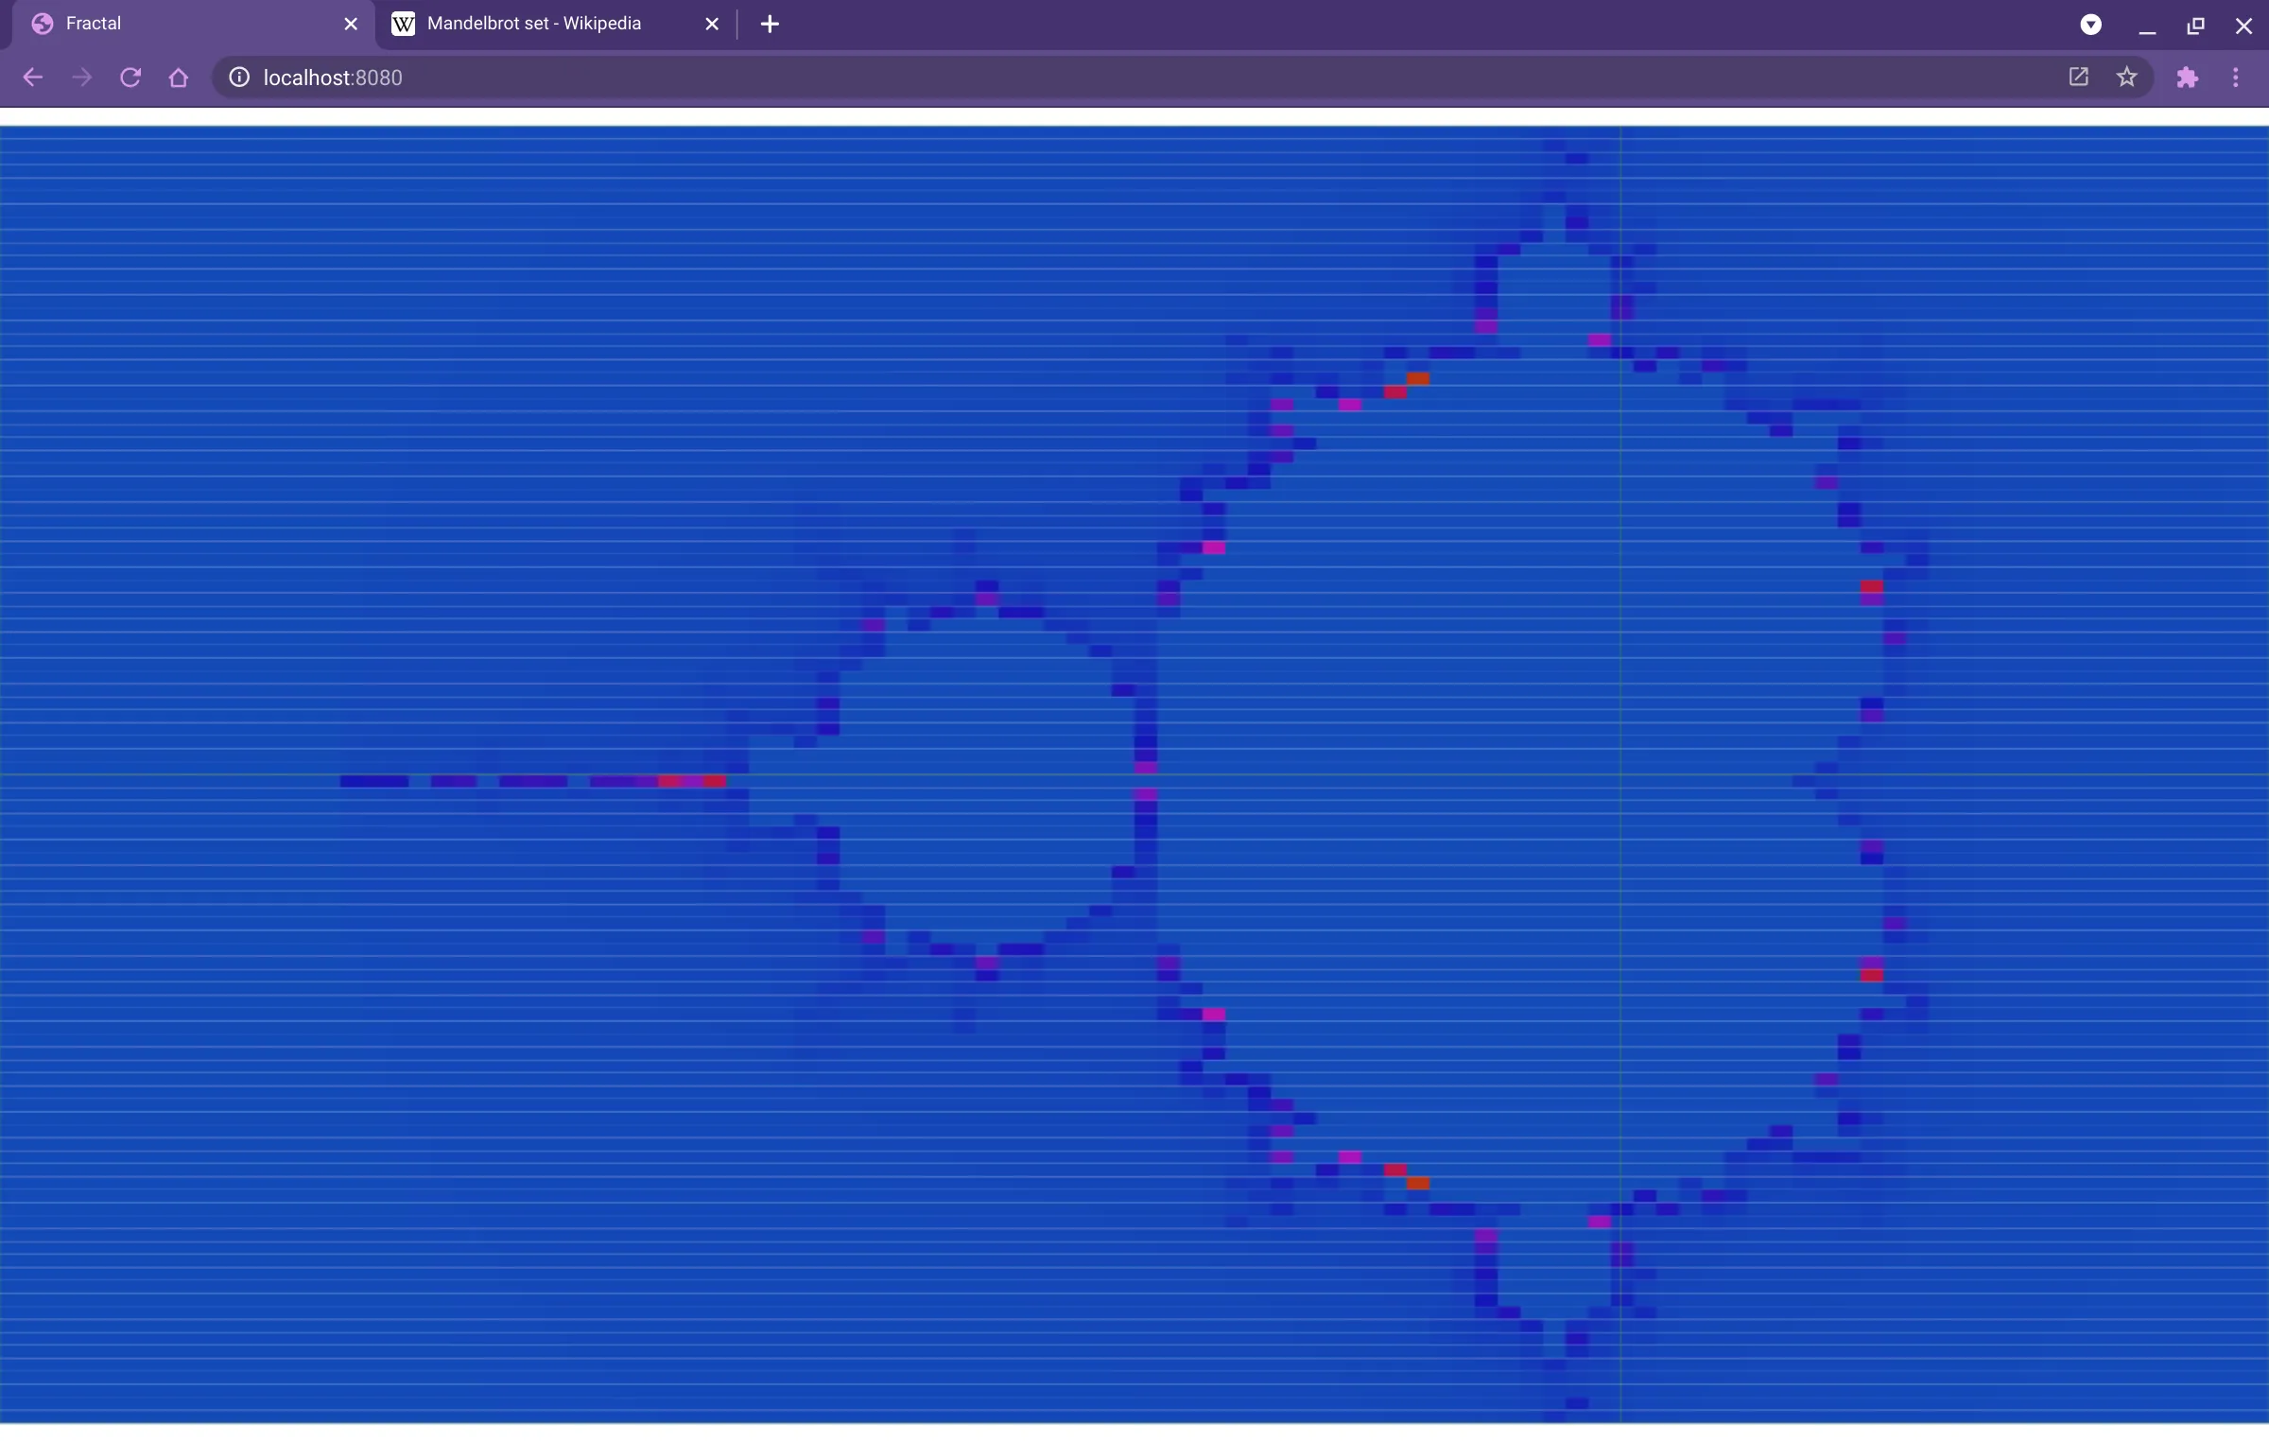Open the home page
This screenshot has width=2269, height=1441.
tap(179, 78)
